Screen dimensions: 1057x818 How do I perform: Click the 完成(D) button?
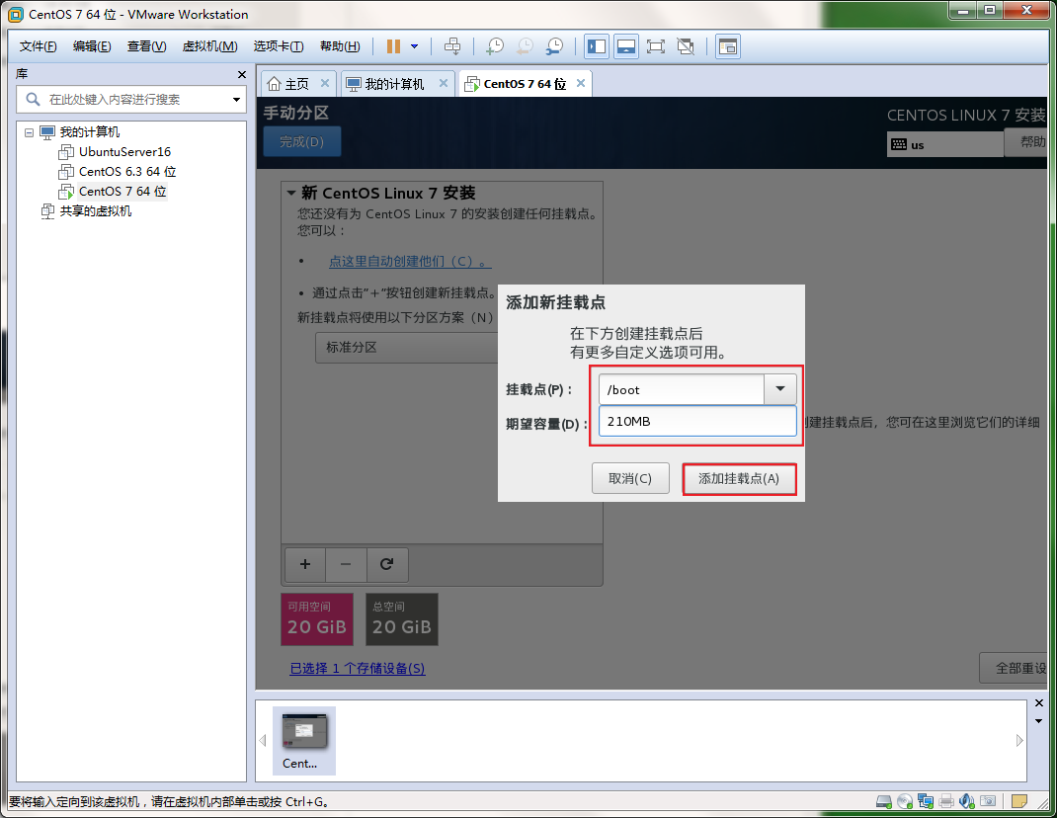pos(302,141)
